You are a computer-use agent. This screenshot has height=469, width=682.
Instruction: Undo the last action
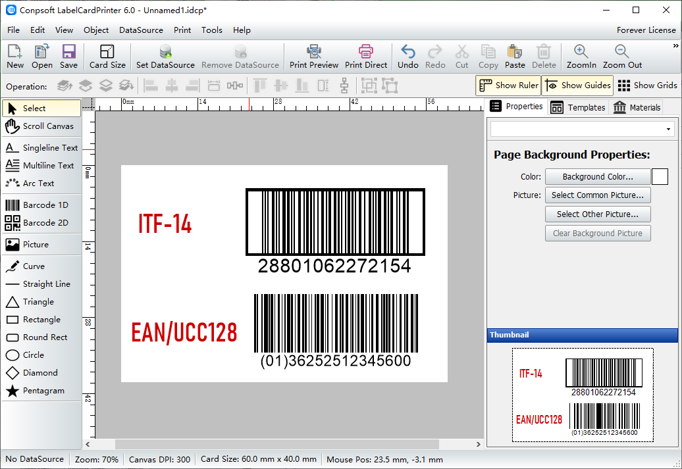click(x=407, y=57)
